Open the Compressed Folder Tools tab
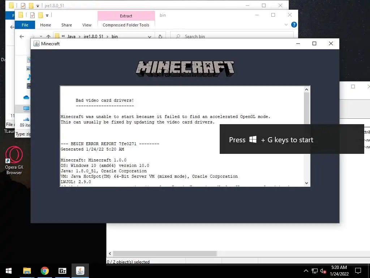Viewport: 370px width, 278px height. pyautogui.click(x=126, y=25)
